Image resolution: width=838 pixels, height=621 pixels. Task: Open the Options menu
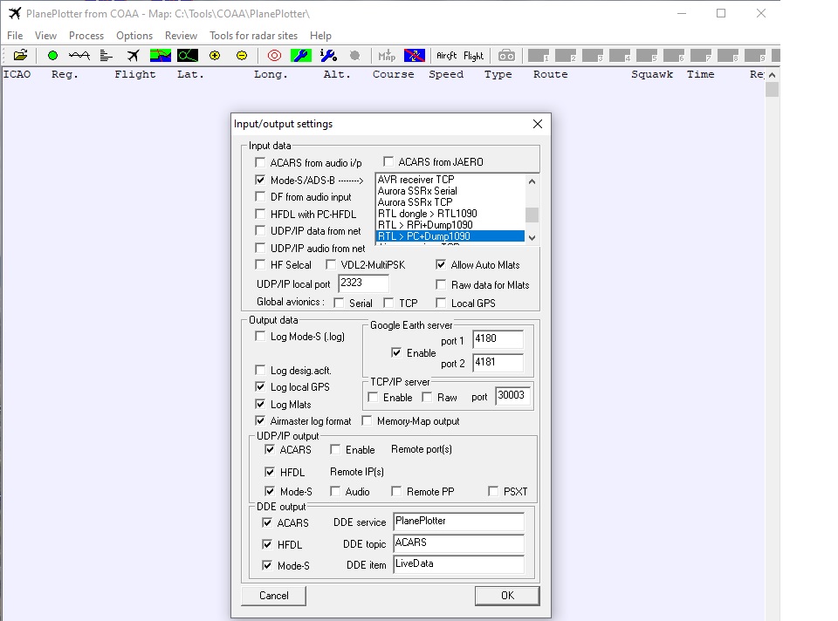pos(134,35)
